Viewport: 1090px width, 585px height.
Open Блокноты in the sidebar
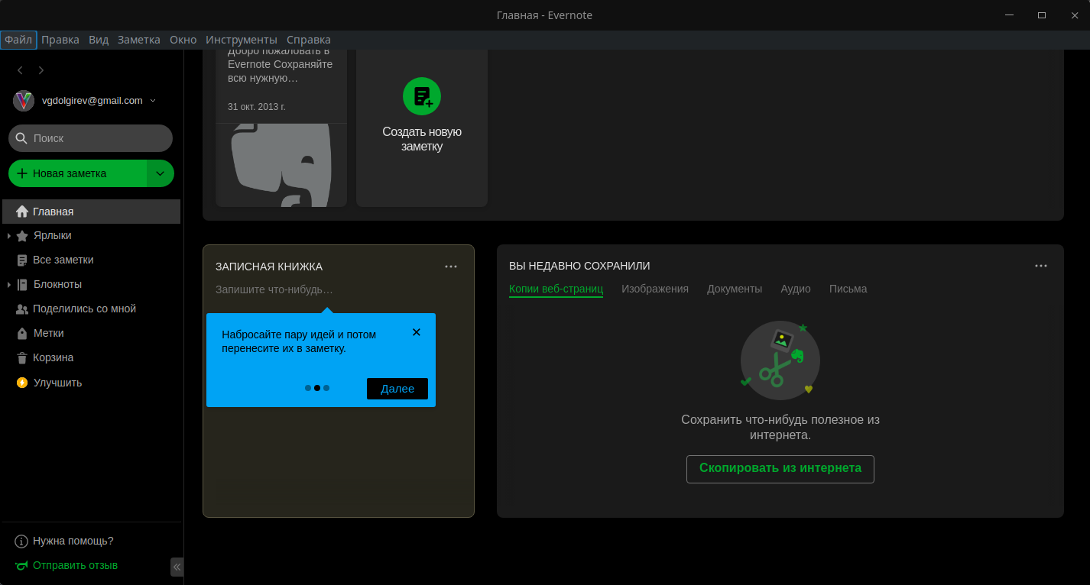[57, 285]
